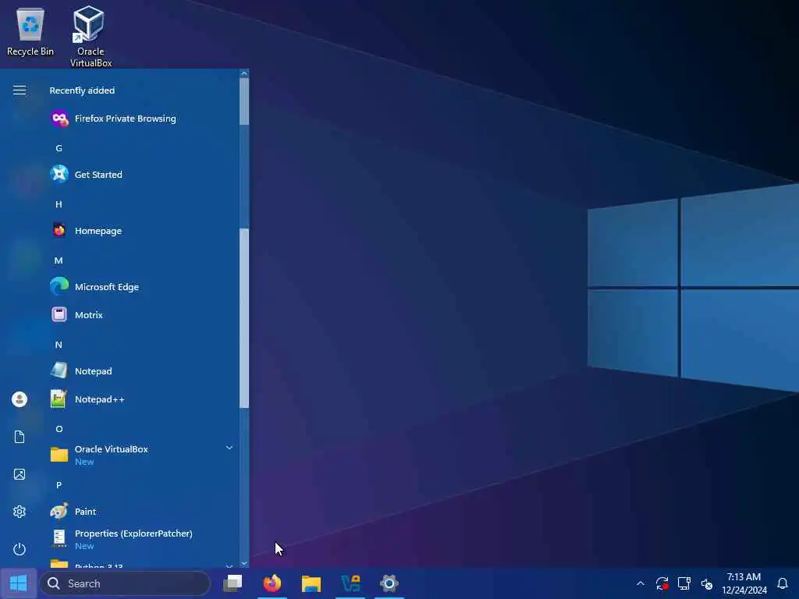Click the Start menu scrollbar up arrow
Viewport: 799px width, 599px height.
[x=244, y=73]
